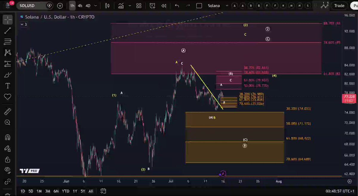Switch to the 4h timeframe

(80, 6)
